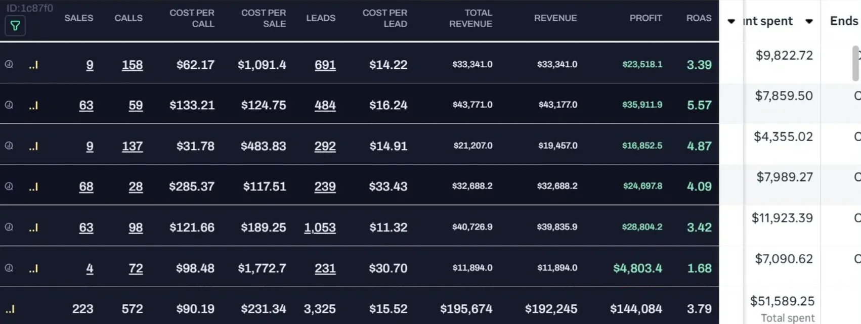This screenshot has width=861, height=324.
Task: Open the 1,053 leads link
Action: coord(320,227)
